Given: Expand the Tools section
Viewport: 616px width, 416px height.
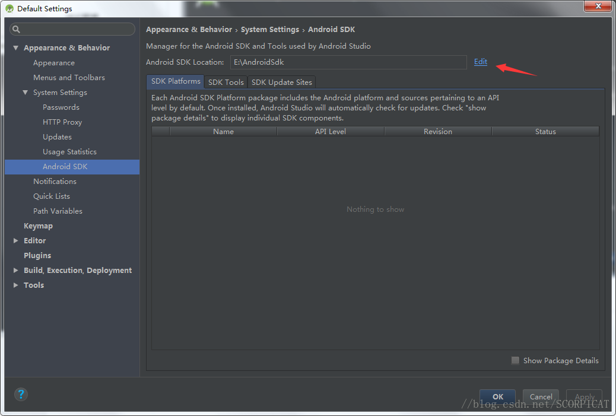Looking at the screenshot, I should coord(15,285).
